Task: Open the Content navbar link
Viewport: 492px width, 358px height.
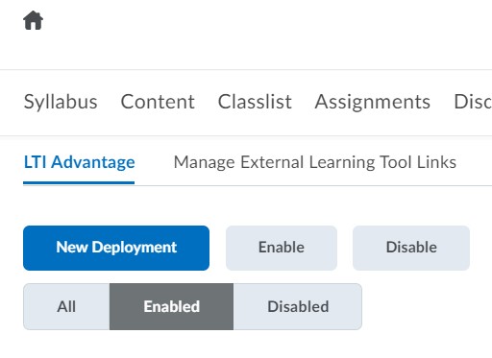Action: [158, 102]
